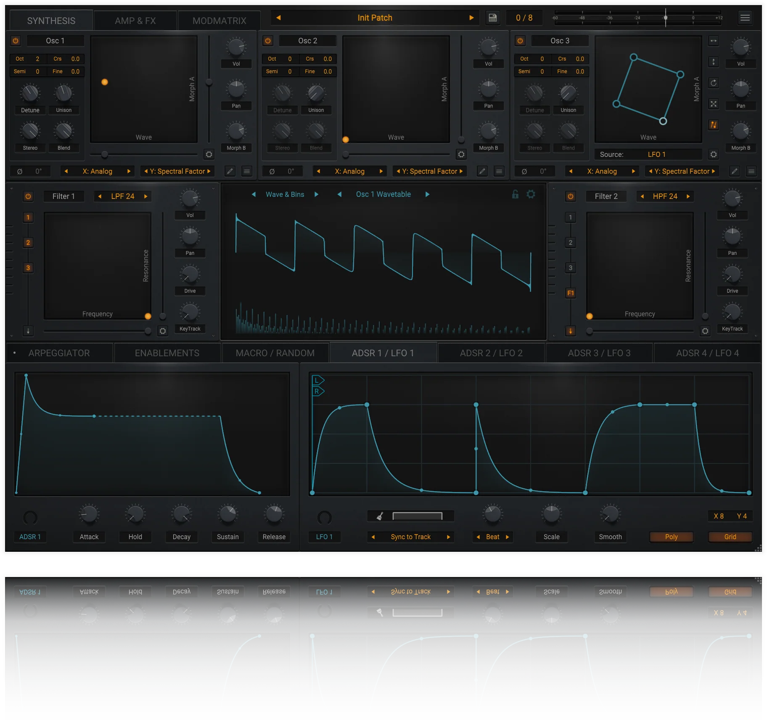Open the Filter 1 settings gear icon
The image size is (767, 720).
click(163, 331)
